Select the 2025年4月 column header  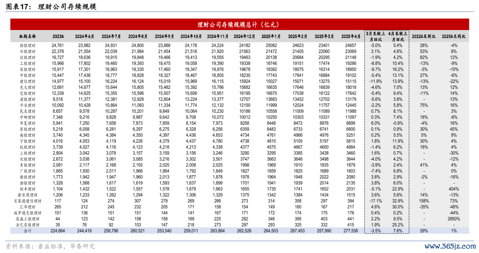351,36
